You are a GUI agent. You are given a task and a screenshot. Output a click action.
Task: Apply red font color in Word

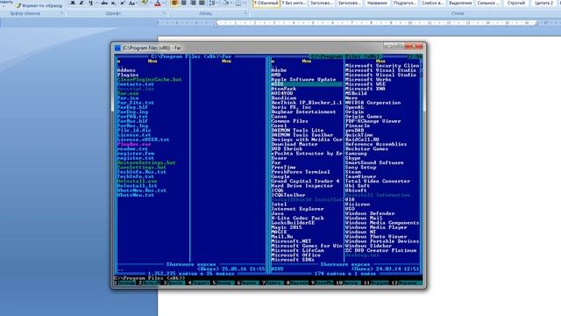[158, 4]
